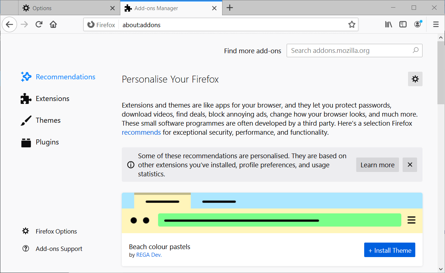This screenshot has height=273, width=445.
Task: Bookmark this page with the star icon
Action: click(352, 25)
